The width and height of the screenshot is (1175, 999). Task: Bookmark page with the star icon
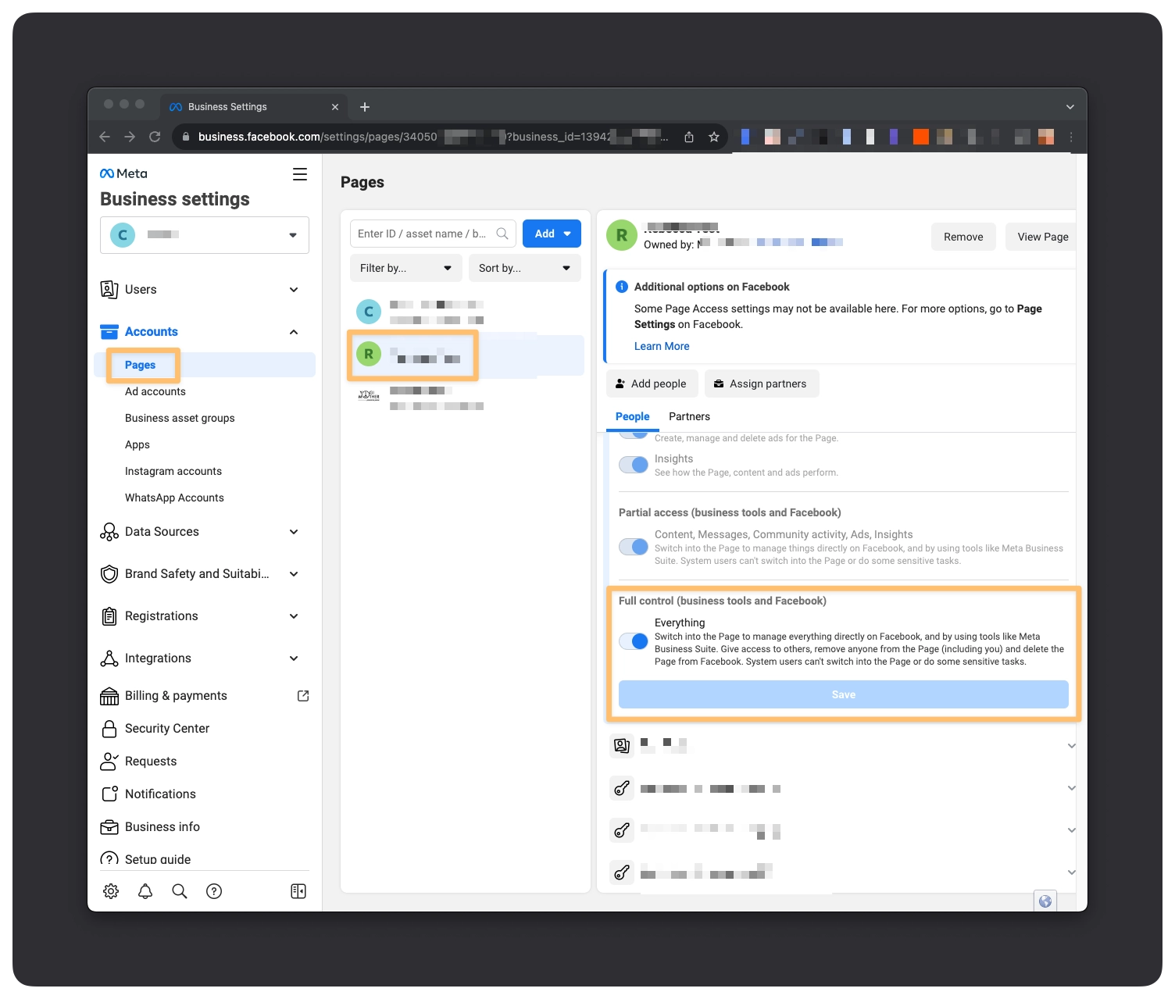[x=714, y=137]
